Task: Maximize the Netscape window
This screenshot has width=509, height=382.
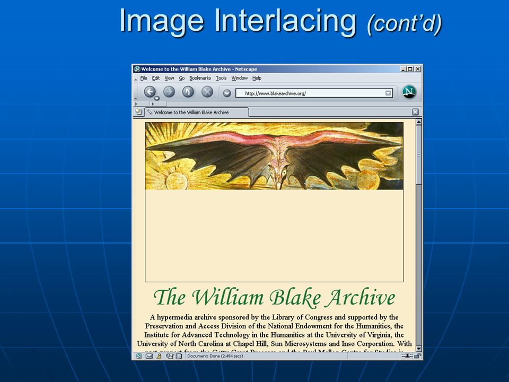Action: click(x=410, y=69)
